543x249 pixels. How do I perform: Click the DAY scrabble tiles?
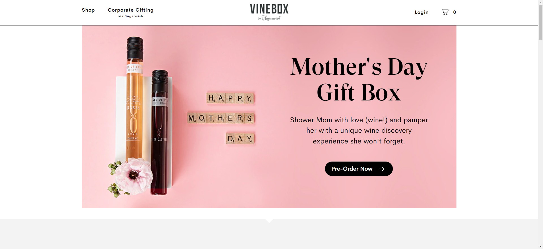tap(240, 139)
